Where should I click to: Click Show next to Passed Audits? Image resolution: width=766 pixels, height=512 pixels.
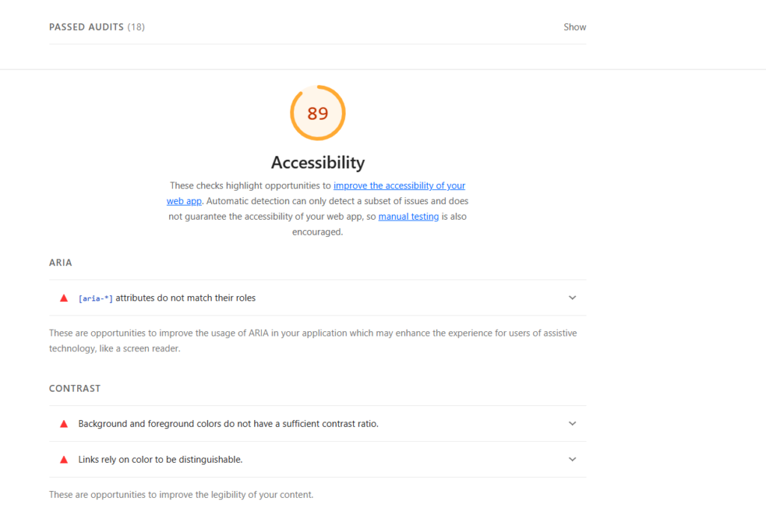click(574, 27)
